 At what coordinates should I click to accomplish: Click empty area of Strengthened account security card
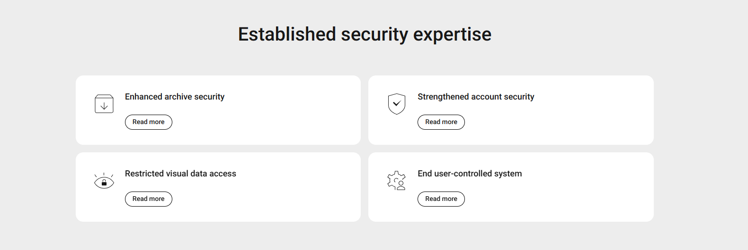click(x=578, y=118)
